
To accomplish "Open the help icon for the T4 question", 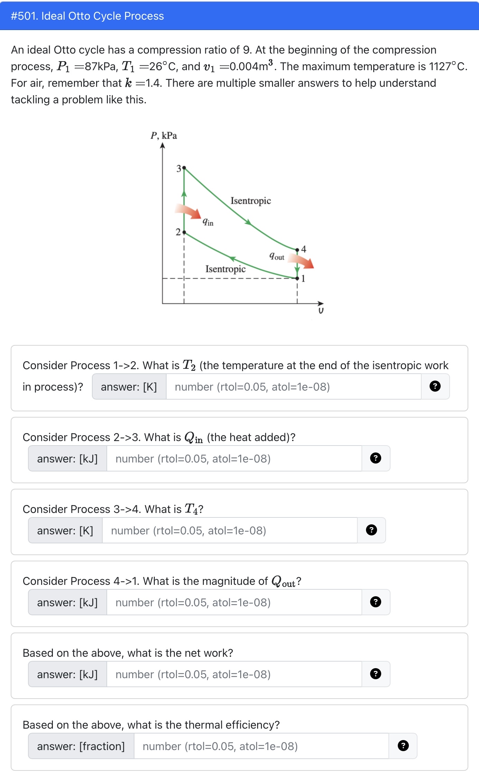I will pyautogui.click(x=371, y=530).
